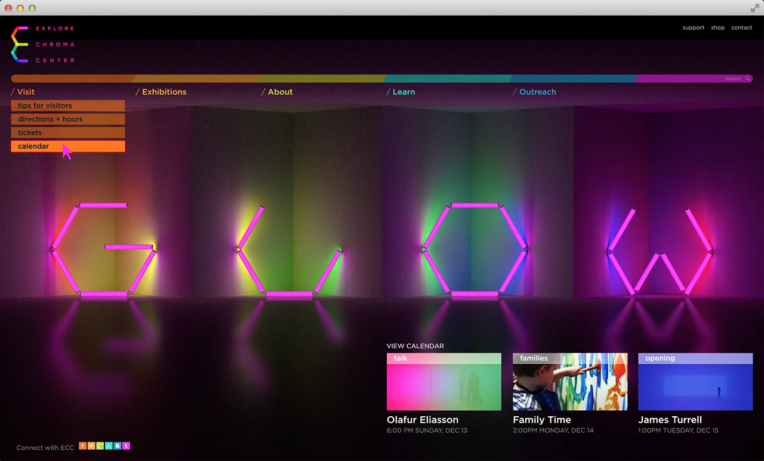Click the 1:00PM TUESDAY, DEC 15 text
The width and height of the screenshot is (764, 461).
(x=678, y=431)
